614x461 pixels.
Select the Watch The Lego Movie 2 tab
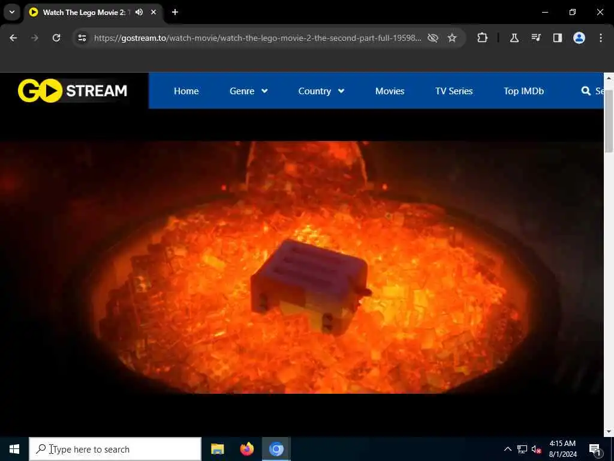(94, 12)
